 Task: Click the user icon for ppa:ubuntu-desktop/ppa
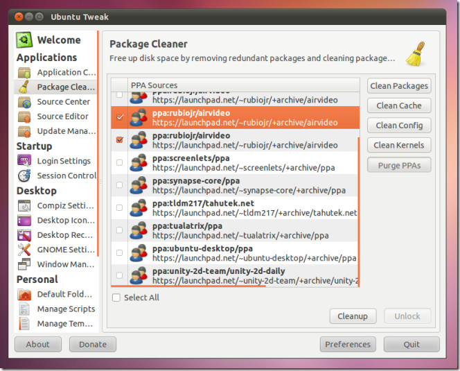point(139,253)
